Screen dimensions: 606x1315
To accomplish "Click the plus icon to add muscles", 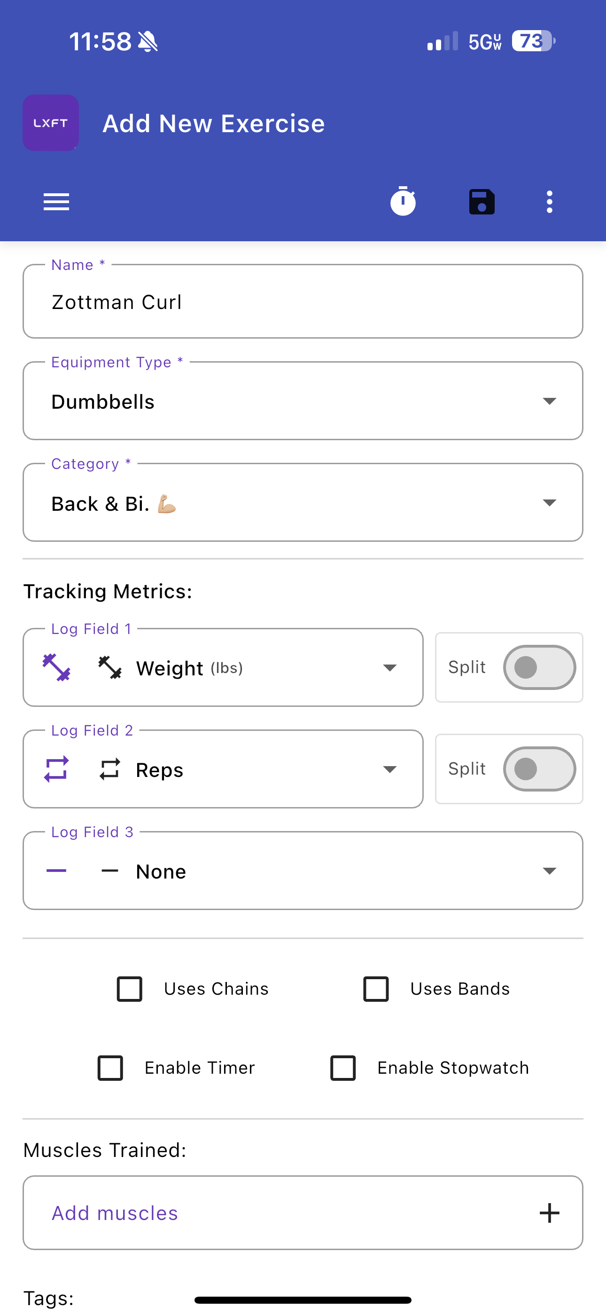I will 549,1212.
